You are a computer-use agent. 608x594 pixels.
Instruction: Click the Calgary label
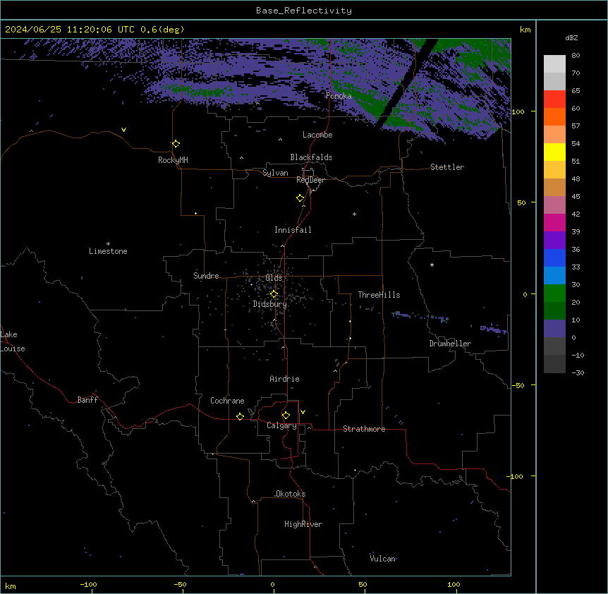pyautogui.click(x=281, y=425)
